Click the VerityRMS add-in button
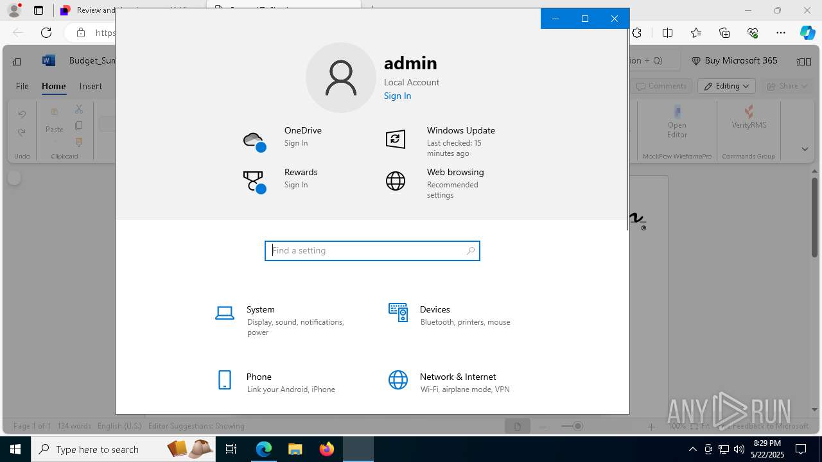The height and width of the screenshot is (462, 822). click(749, 118)
